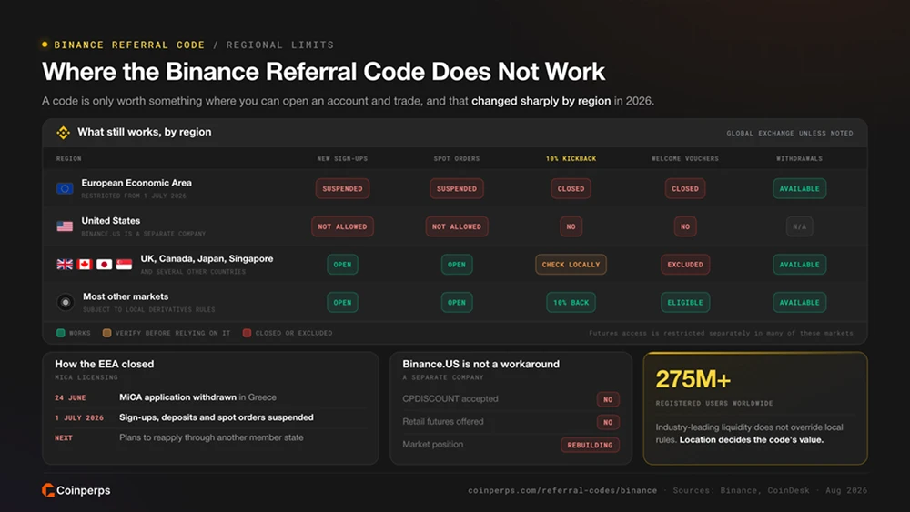The width and height of the screenshot is (910, 512).
Task: Click United States withdrawals N/A badge
Action: [800, 226]
